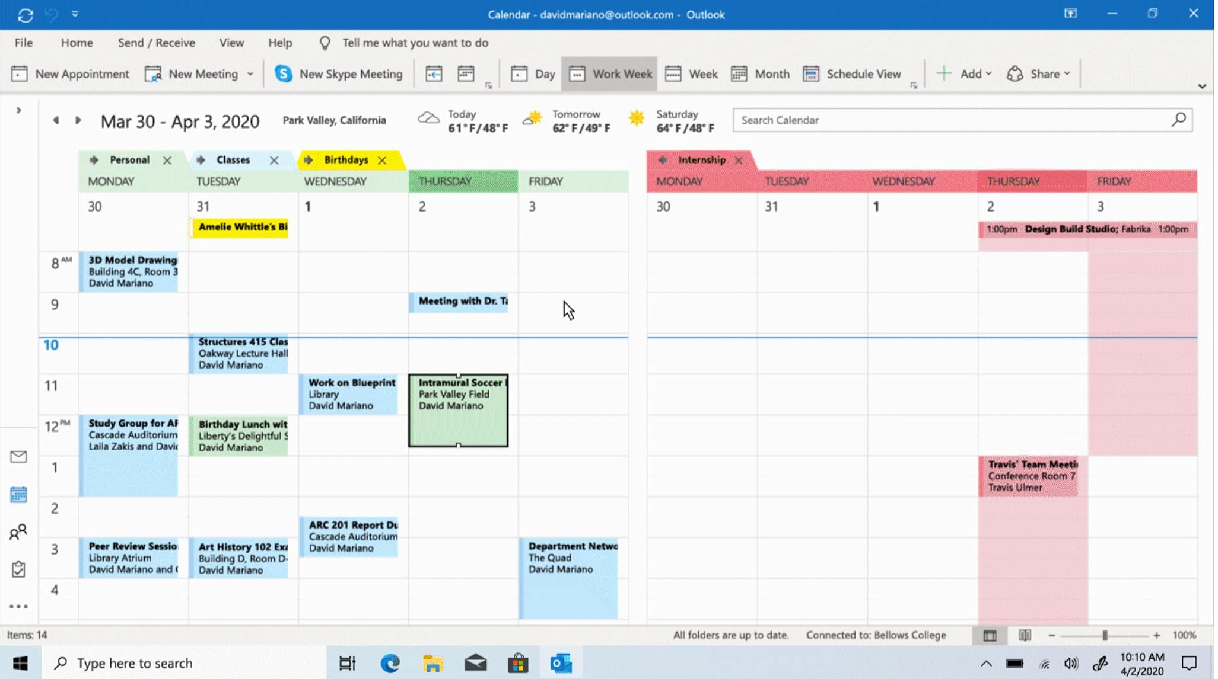Expand the New Meeting dropdown arrow
The width and height of the screenshot is (1218, 679).
[250, 74]
